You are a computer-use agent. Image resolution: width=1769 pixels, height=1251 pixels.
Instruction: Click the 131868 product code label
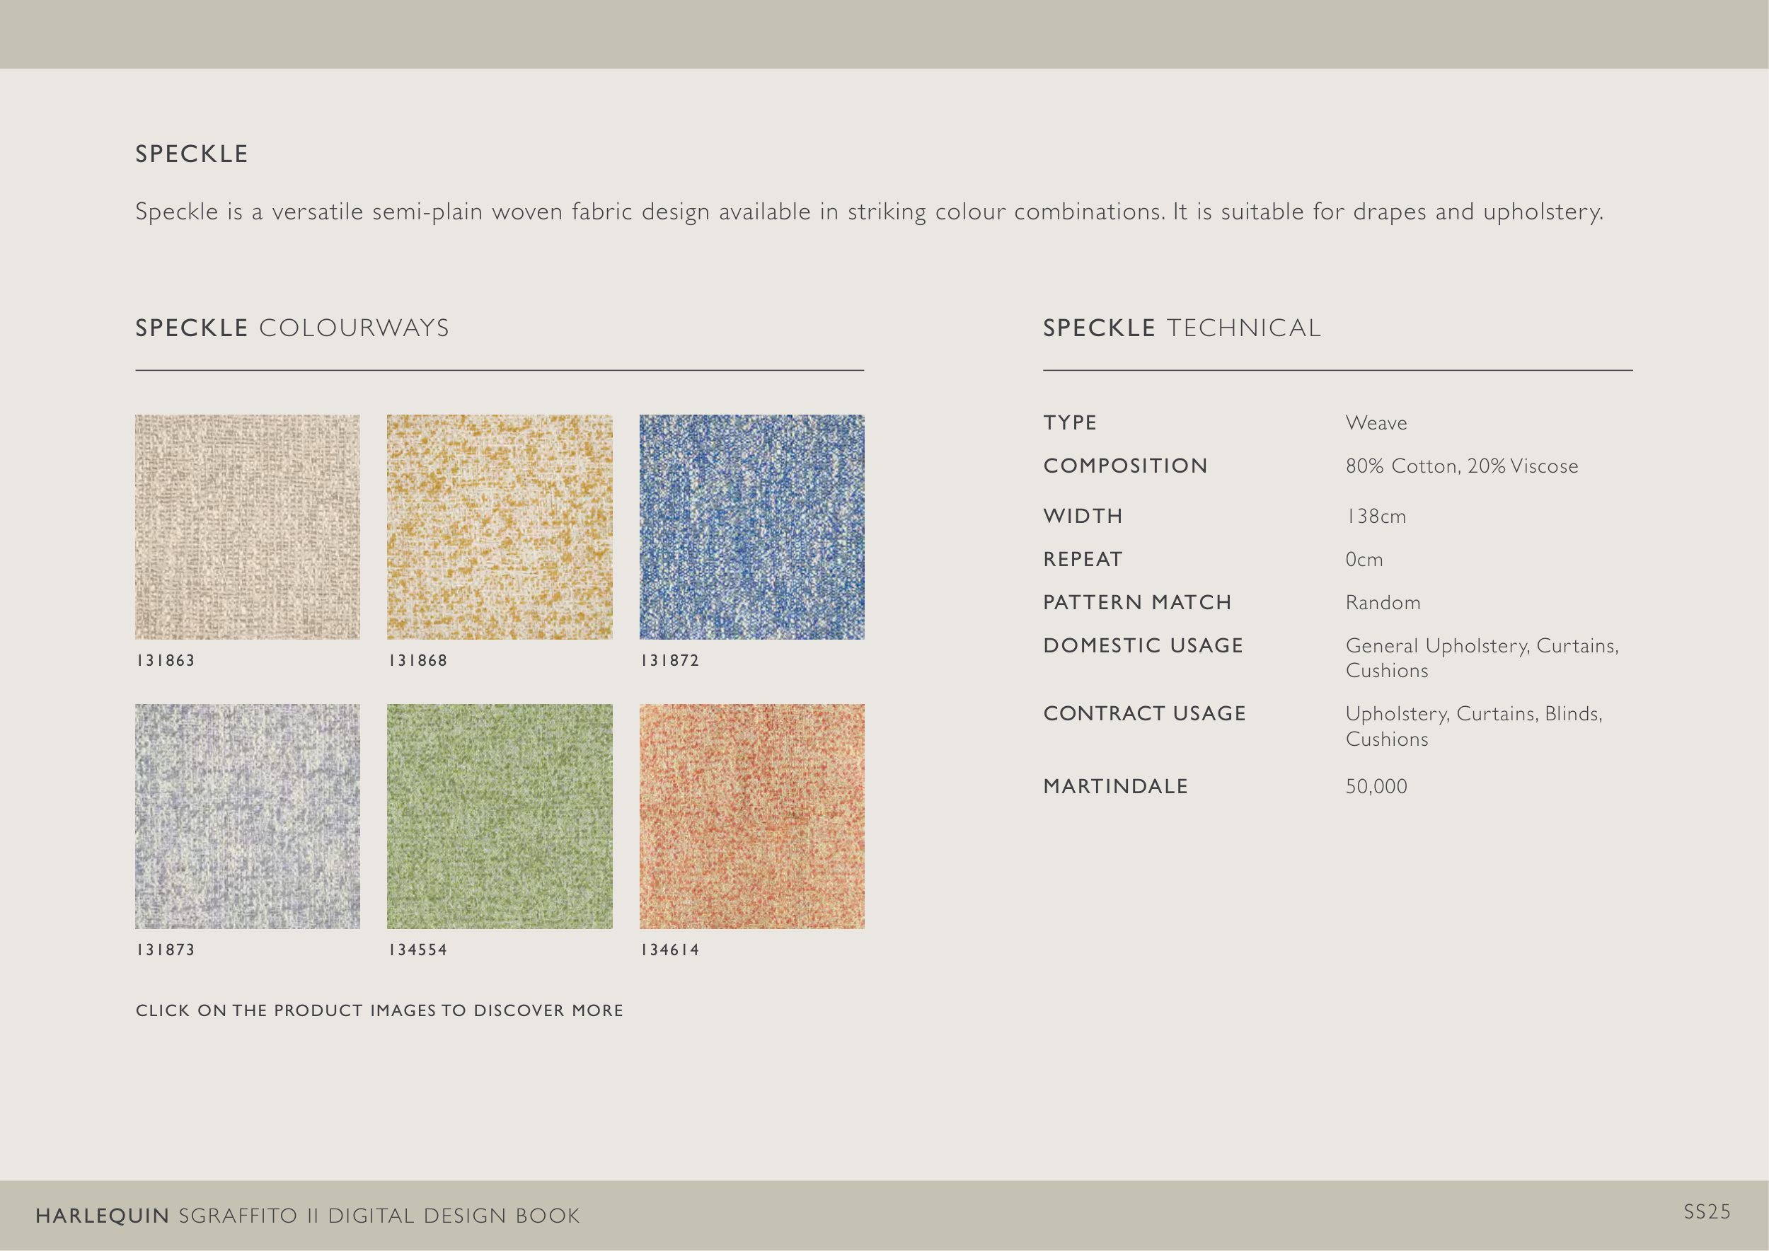[x=417, y=660]
